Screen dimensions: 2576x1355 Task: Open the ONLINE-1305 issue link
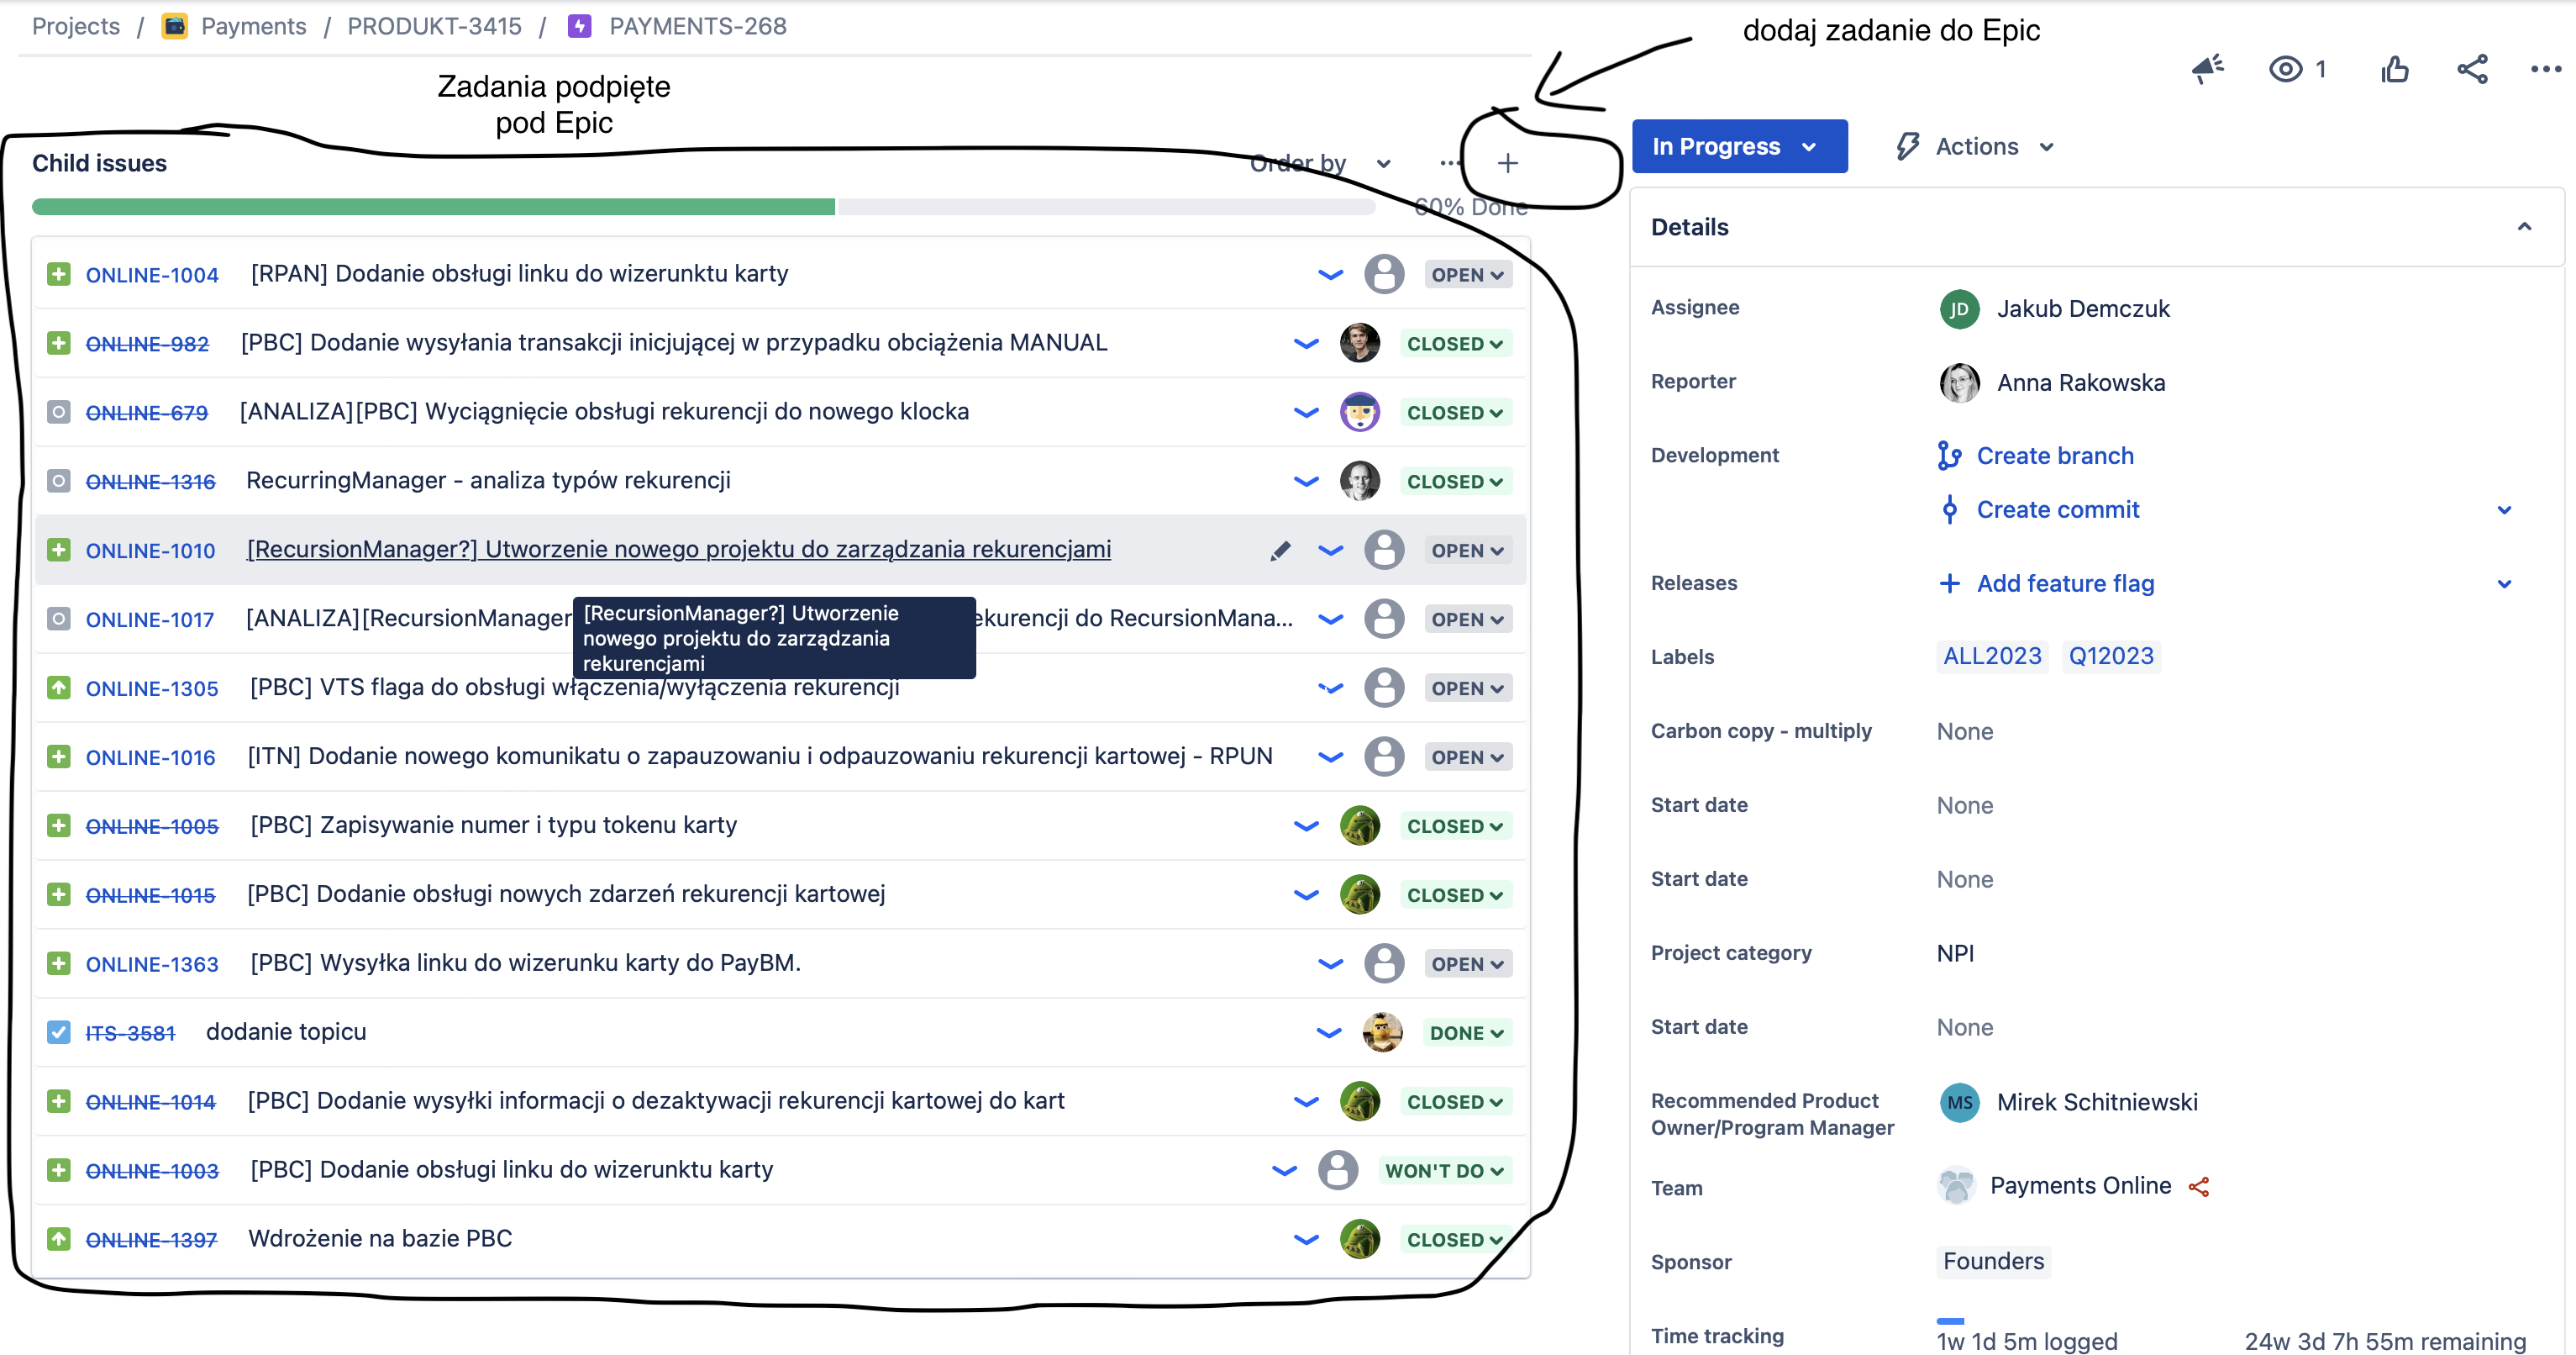tap(152, 688)
